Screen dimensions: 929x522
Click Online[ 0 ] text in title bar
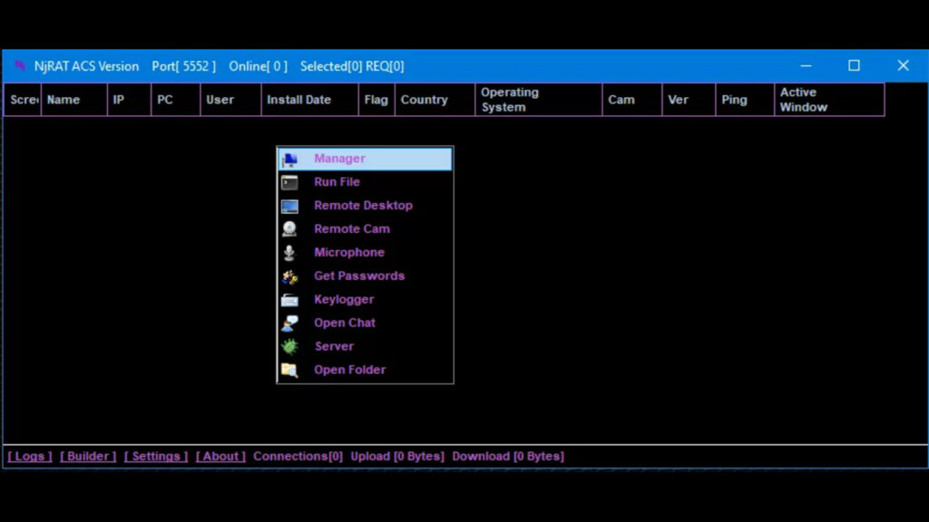pos(259,66)
